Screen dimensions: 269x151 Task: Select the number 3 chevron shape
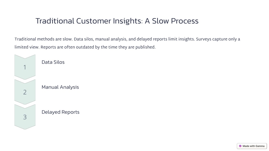pos(25,117)
